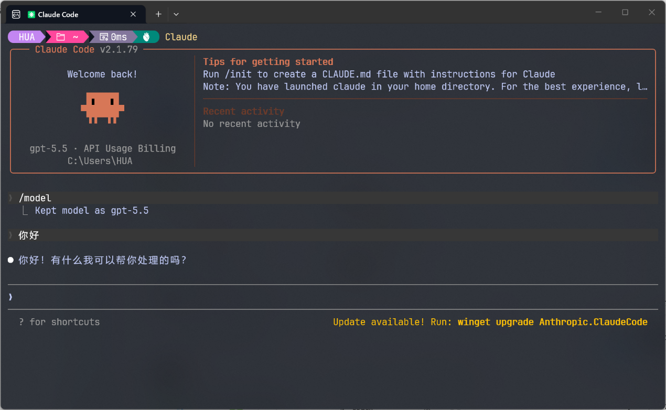Click the Claude Code v2.1.79 title
666x410 pixels.
pos(87,49)
